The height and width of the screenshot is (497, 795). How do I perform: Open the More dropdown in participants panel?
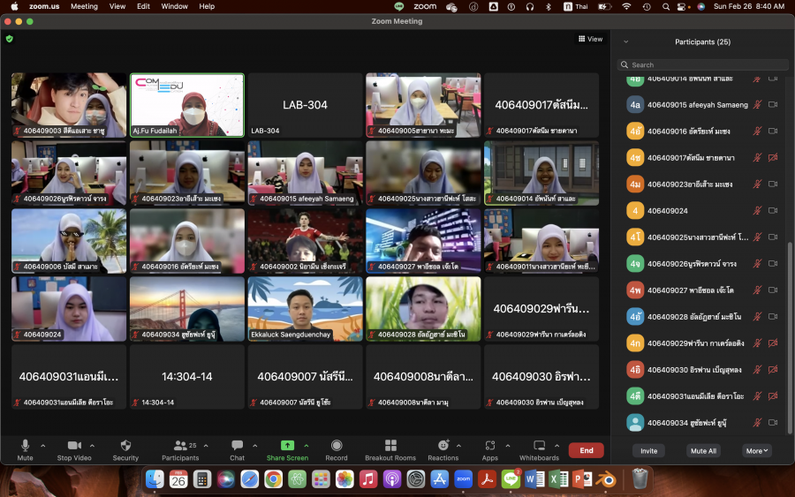(x=756, y=450)
